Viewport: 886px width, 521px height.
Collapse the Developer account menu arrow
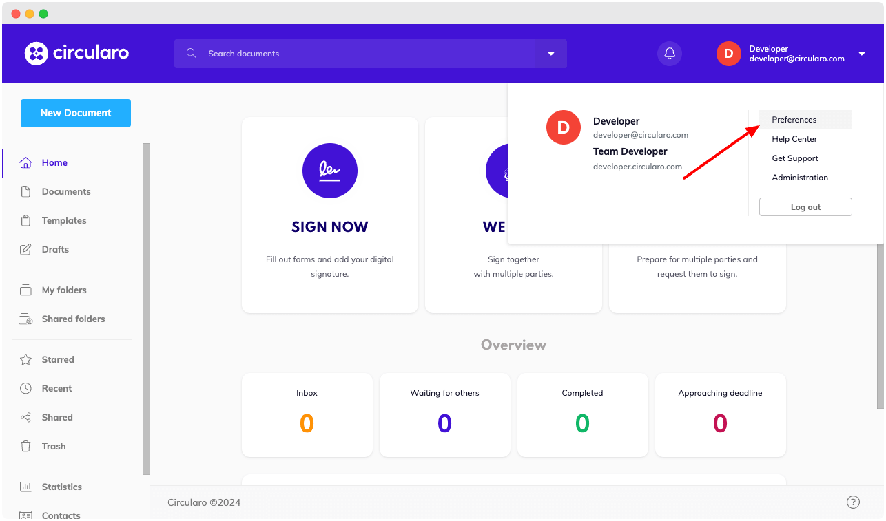pyautogui.click(x=862, y=54)
